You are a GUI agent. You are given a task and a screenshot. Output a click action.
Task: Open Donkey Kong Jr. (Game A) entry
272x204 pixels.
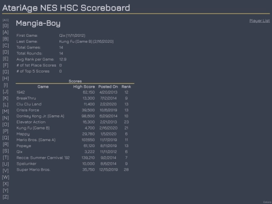click(40, 116)
